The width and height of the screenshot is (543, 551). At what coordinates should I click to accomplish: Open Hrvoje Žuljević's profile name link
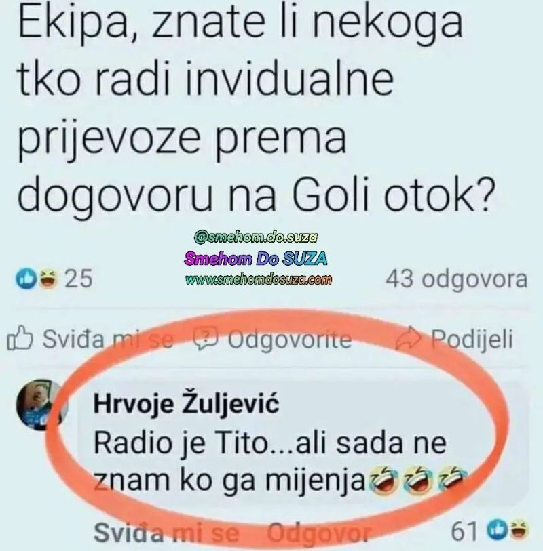click(x=186, y=404)
